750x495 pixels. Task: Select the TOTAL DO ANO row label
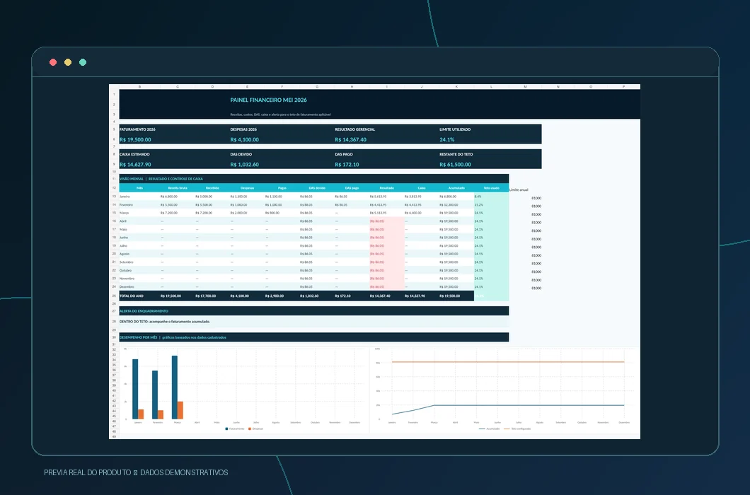pos(132,296)
